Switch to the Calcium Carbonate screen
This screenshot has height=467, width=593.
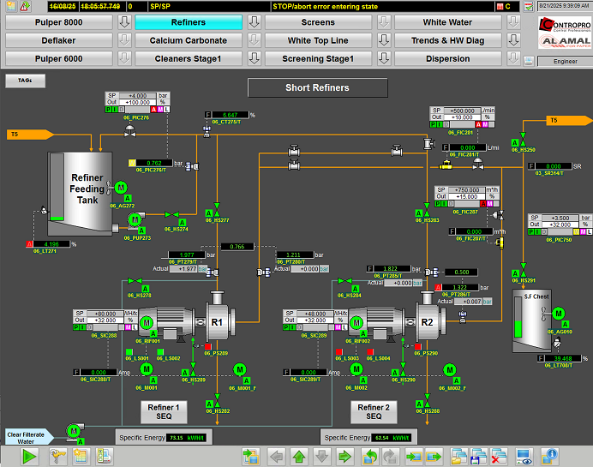point(189,40)
